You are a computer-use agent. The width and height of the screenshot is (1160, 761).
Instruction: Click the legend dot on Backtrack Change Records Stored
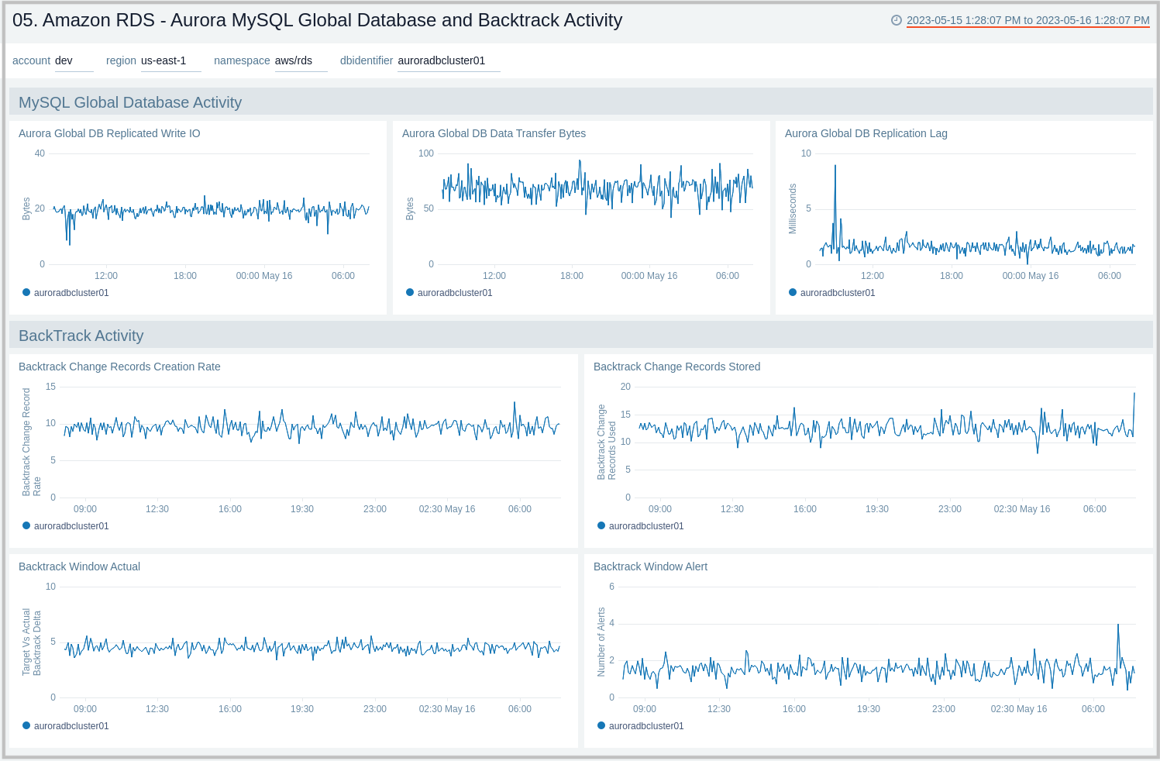click(x=601, y=525)
